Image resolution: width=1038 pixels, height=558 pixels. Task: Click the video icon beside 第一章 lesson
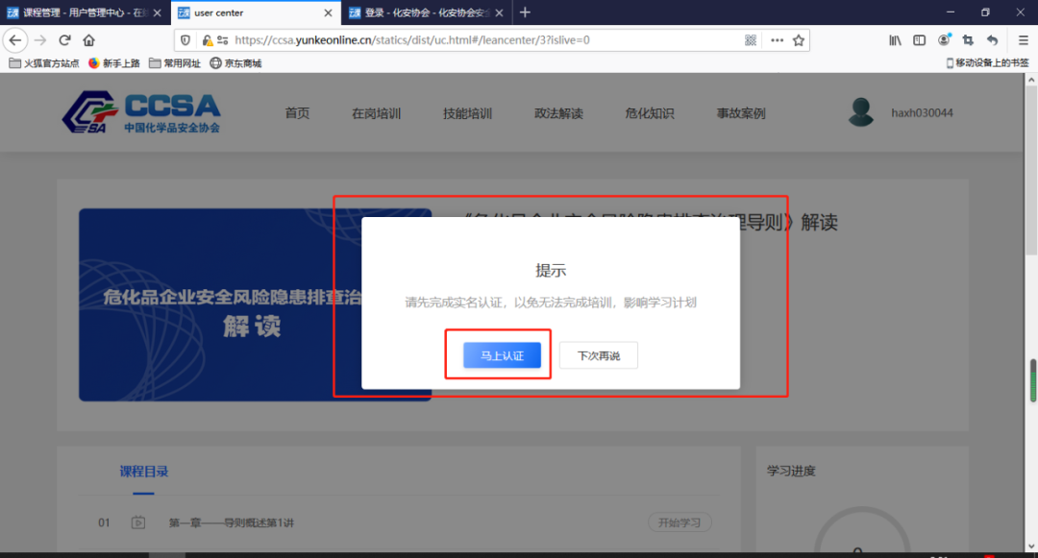point(137,522)
